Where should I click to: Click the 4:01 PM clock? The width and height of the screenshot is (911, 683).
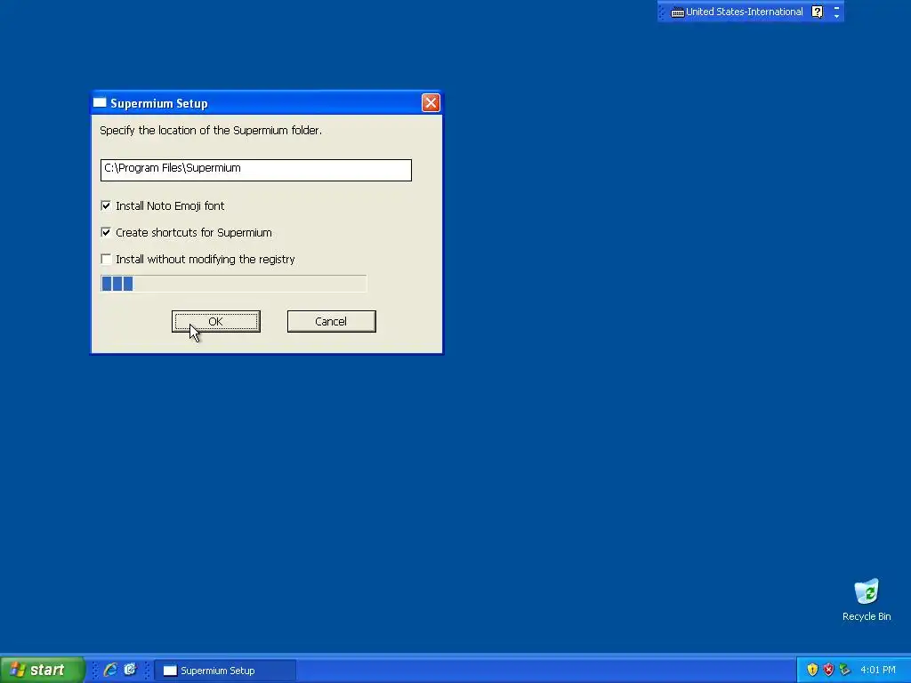[x=878, y=671]
